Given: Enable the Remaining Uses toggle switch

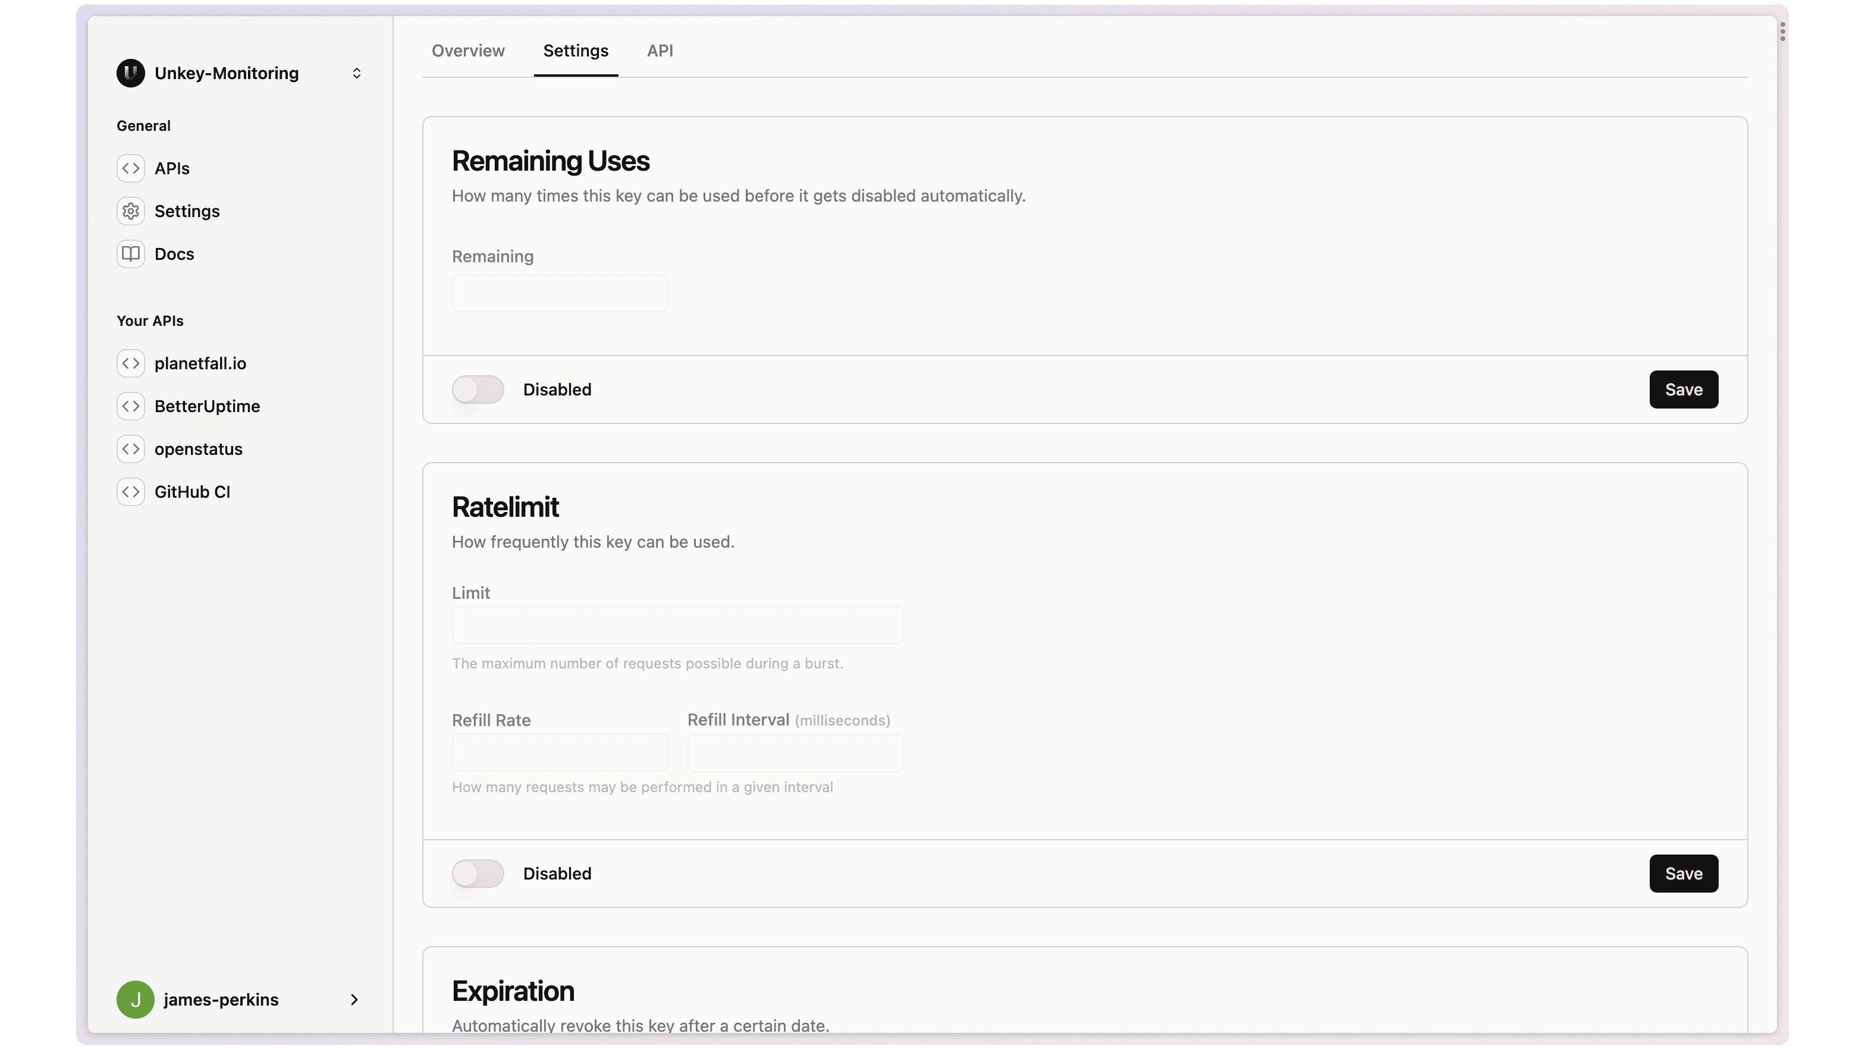Looking at the screenshot, I should [x=478, y=390].
